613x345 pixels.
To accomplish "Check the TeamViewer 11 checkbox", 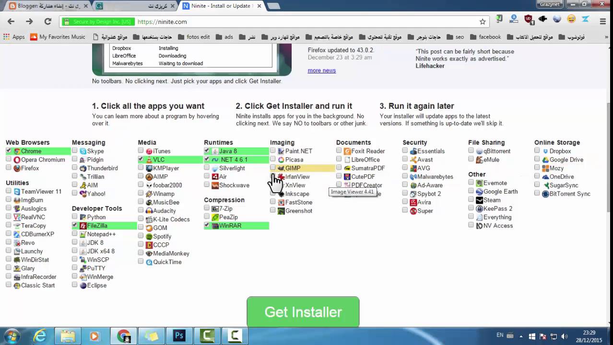I will (x=9, y=191).
